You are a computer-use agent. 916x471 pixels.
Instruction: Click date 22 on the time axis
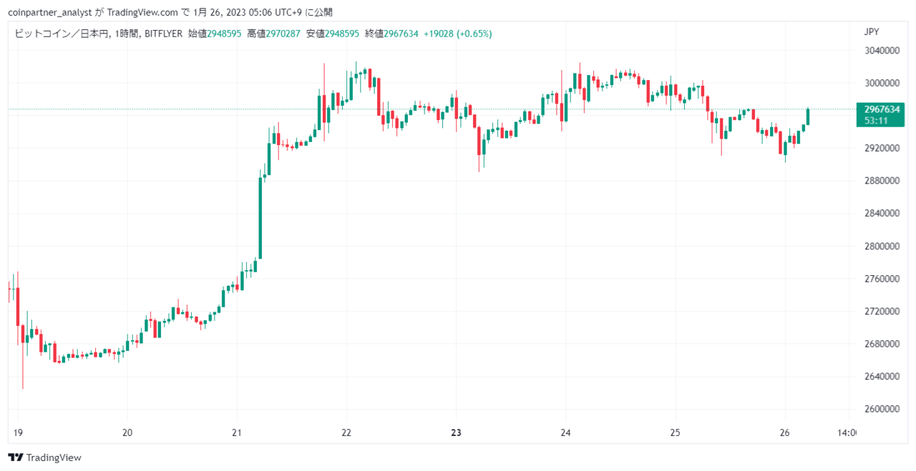(x=346, y=432)
